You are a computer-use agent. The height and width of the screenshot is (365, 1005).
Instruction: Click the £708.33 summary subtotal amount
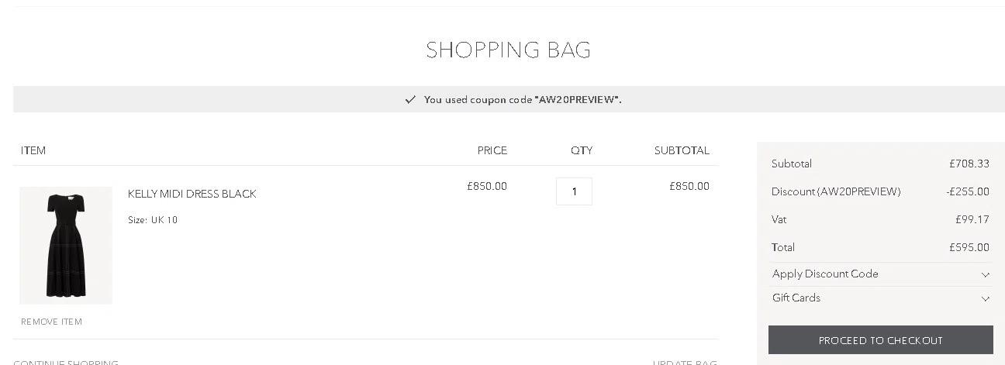(x=969, y=164)
